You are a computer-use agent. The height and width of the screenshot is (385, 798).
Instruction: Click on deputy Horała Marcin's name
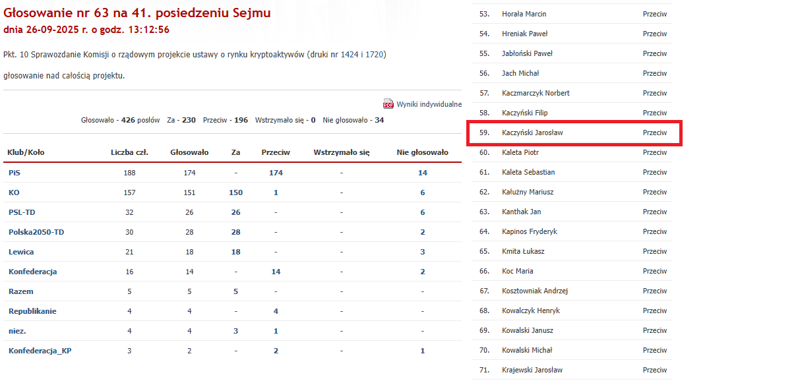coord(524,14)
